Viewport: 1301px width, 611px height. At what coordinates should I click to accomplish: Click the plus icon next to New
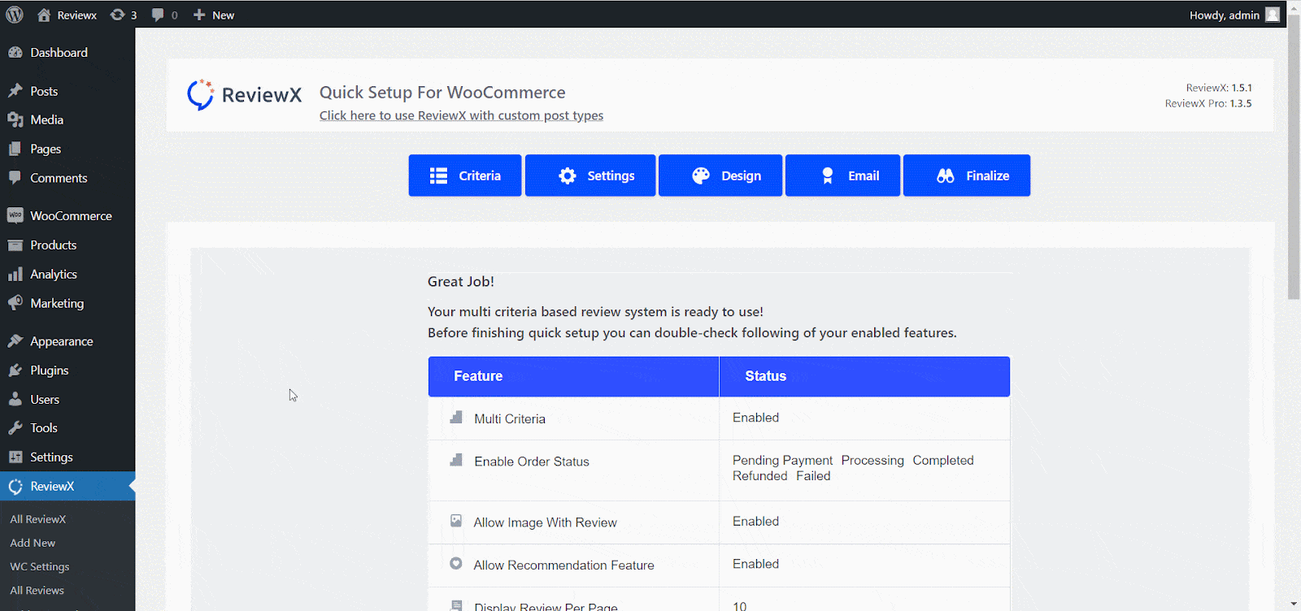(199, 15)
